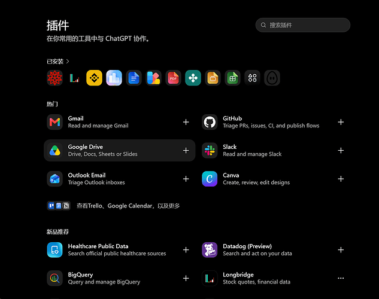Viewport: 379px width, 299px height.
Task: Open the red PDF installed plugin
Action: pyautogui.click(x=173, y=78)
